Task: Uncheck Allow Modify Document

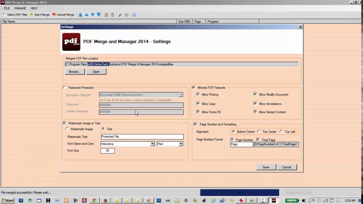Action: pyautogui.click(x=255, y=94)
